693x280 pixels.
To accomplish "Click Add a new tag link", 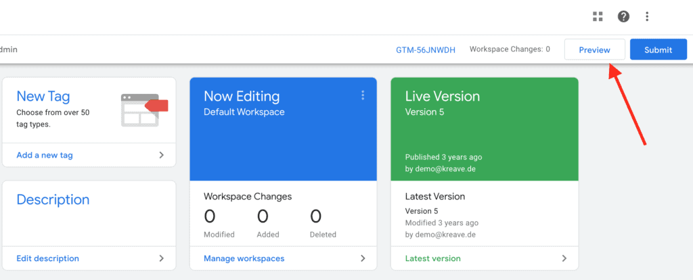I will [x=45, y=156].
